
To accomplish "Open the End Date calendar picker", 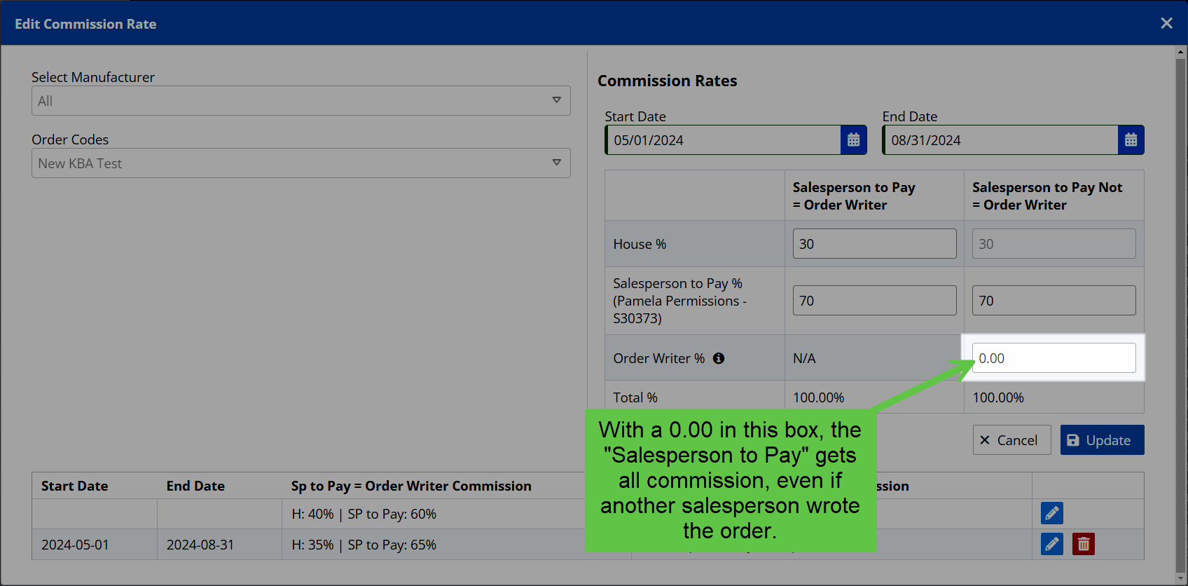I will (1131, 140).
